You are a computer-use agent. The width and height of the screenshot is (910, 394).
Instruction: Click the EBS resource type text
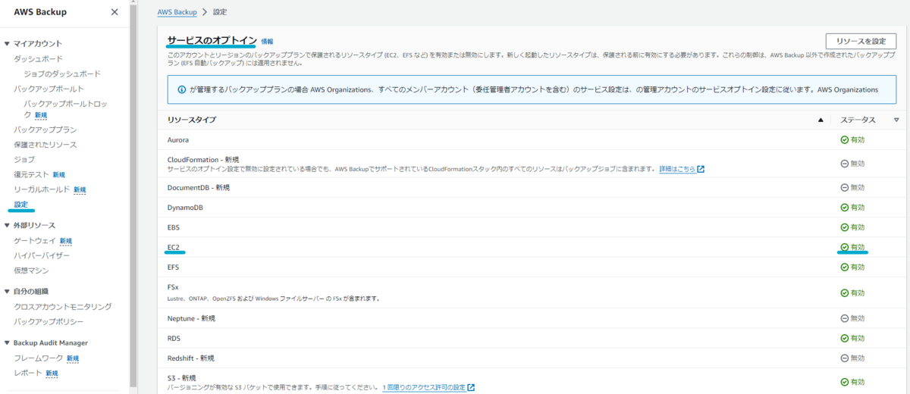(174, 227)
